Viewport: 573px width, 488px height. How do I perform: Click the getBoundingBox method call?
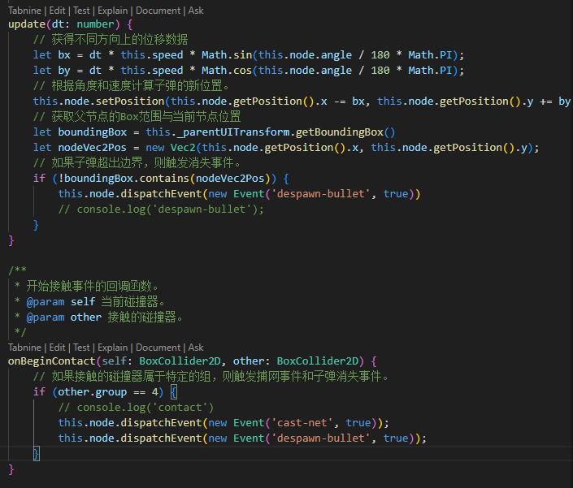point(340,132)
